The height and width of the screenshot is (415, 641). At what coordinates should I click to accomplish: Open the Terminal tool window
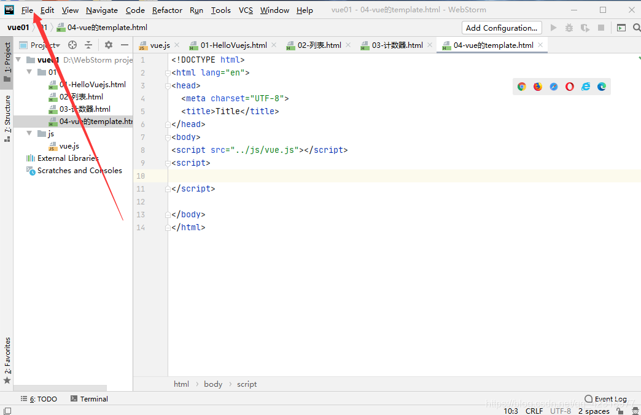pyautogui.click(x=89, y=399)
